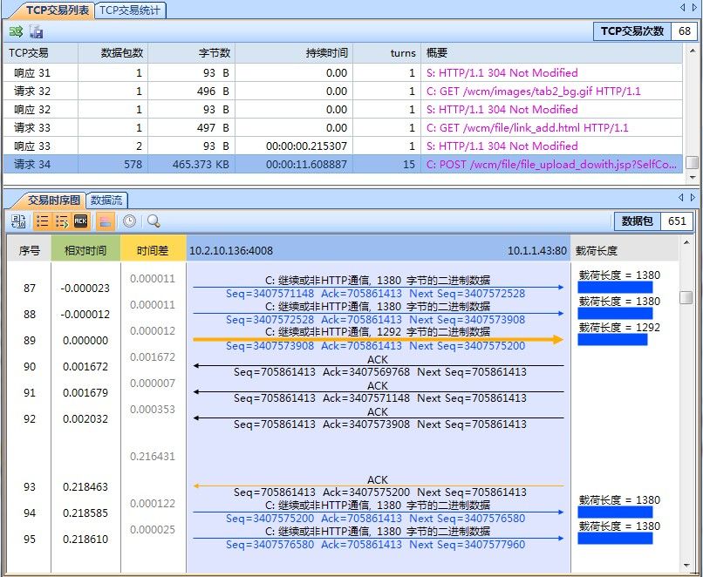
Task: Click top panel right tab-scroll arrow
Action: click(693, 8)
